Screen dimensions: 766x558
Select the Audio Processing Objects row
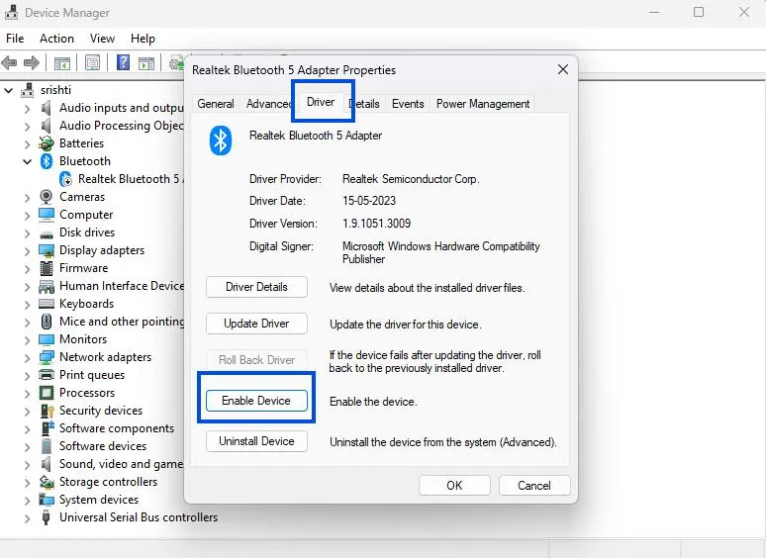click(112, 126)
